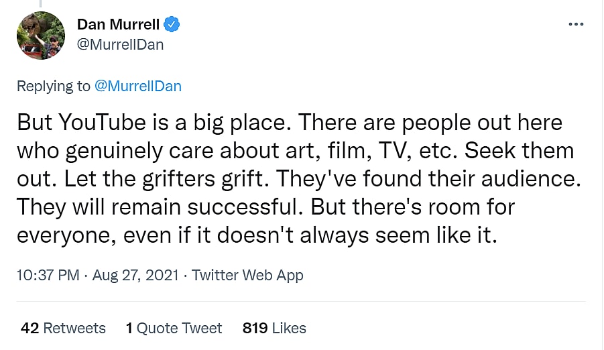Image resolution: width=604 pixels, height=350 pixels.
Task: Click the blue verified badge
Action: [172, 25]
